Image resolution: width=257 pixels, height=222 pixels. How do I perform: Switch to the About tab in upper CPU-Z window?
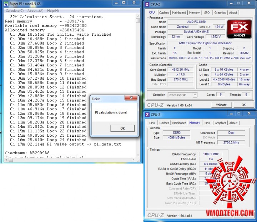click(x=233, y=12)
